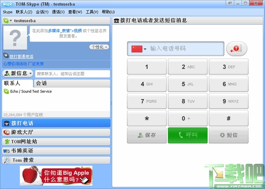
Task: Click the 保存 save contact button
Action: pyautogui.click(x=147, y=135)
